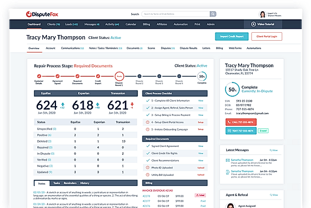Click the Failed badge on invoice #2178
This screenshot has height=208, width=311.
[200, 196]
